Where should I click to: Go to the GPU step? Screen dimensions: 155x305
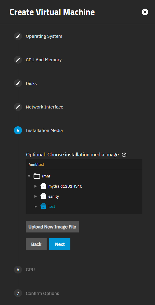[30, 270]
